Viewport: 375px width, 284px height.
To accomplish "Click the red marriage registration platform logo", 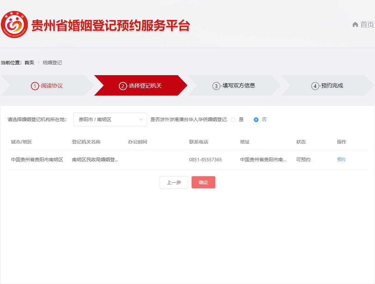I will point(14,24).
